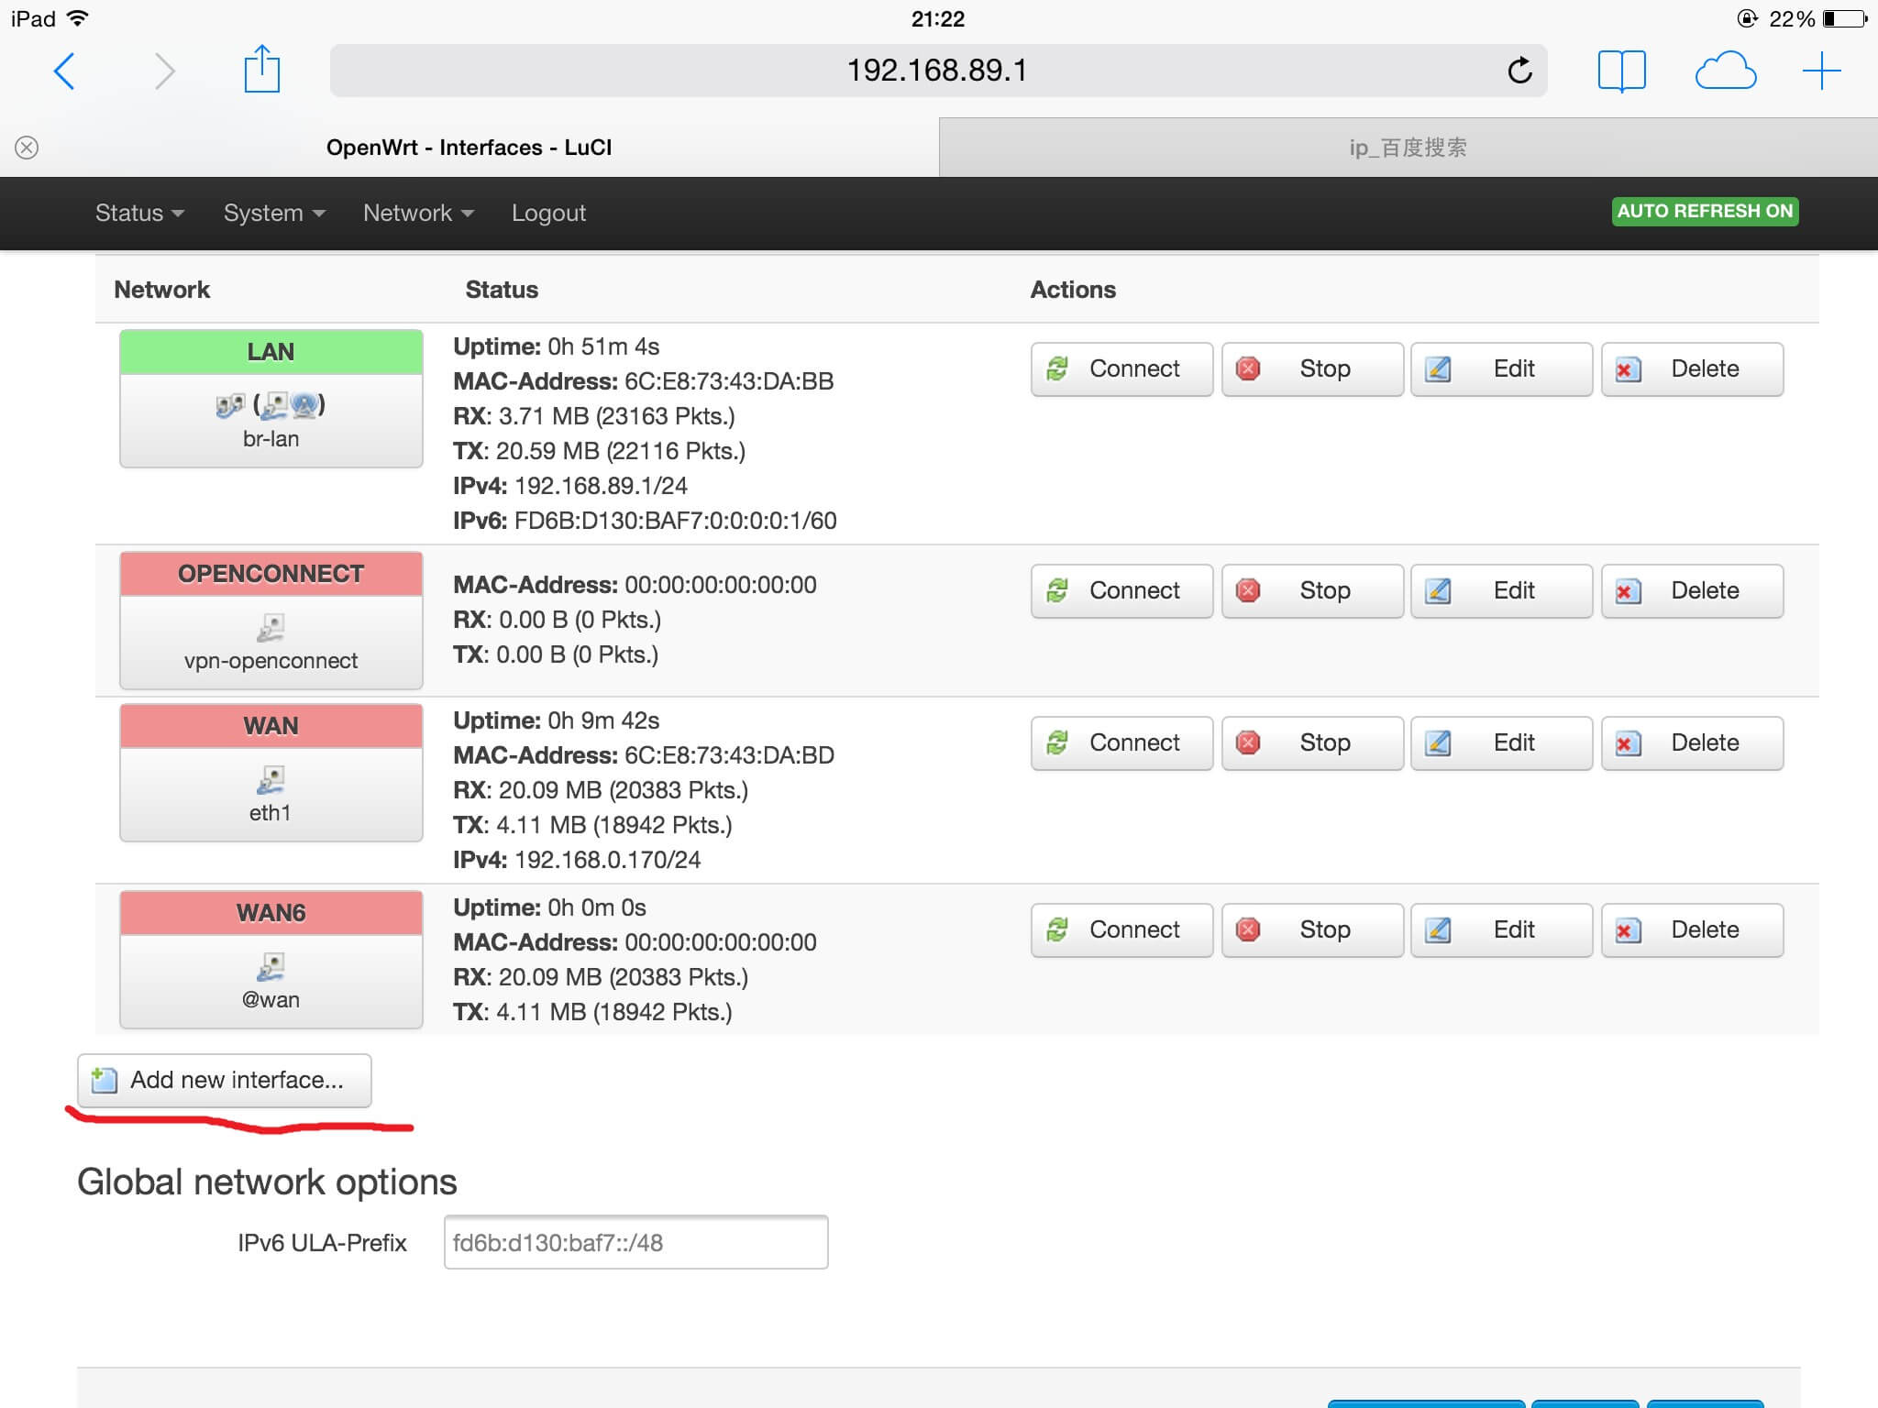Image resolution: width=1878 pixels, height=1408 pixels.
Task: Stop the WAN interface
Action: pos(1312,743)
